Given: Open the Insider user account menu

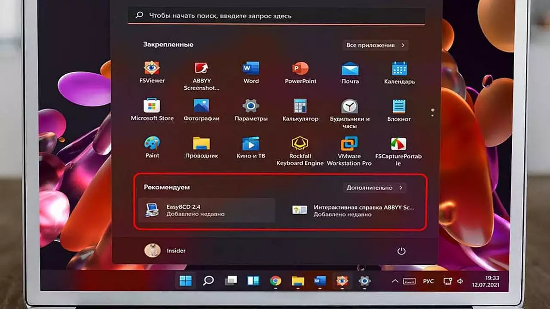Looking at the screenshot, I should point(165,251).
